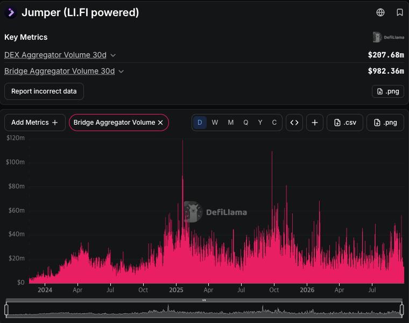Download chart data as .csv

tap(345, 123)
